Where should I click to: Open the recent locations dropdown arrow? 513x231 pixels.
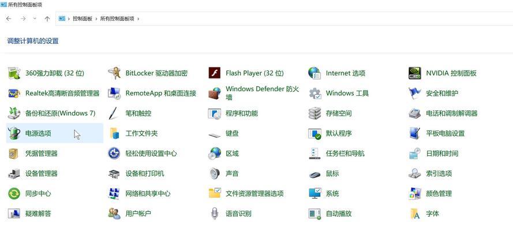(x=35, y=18)
